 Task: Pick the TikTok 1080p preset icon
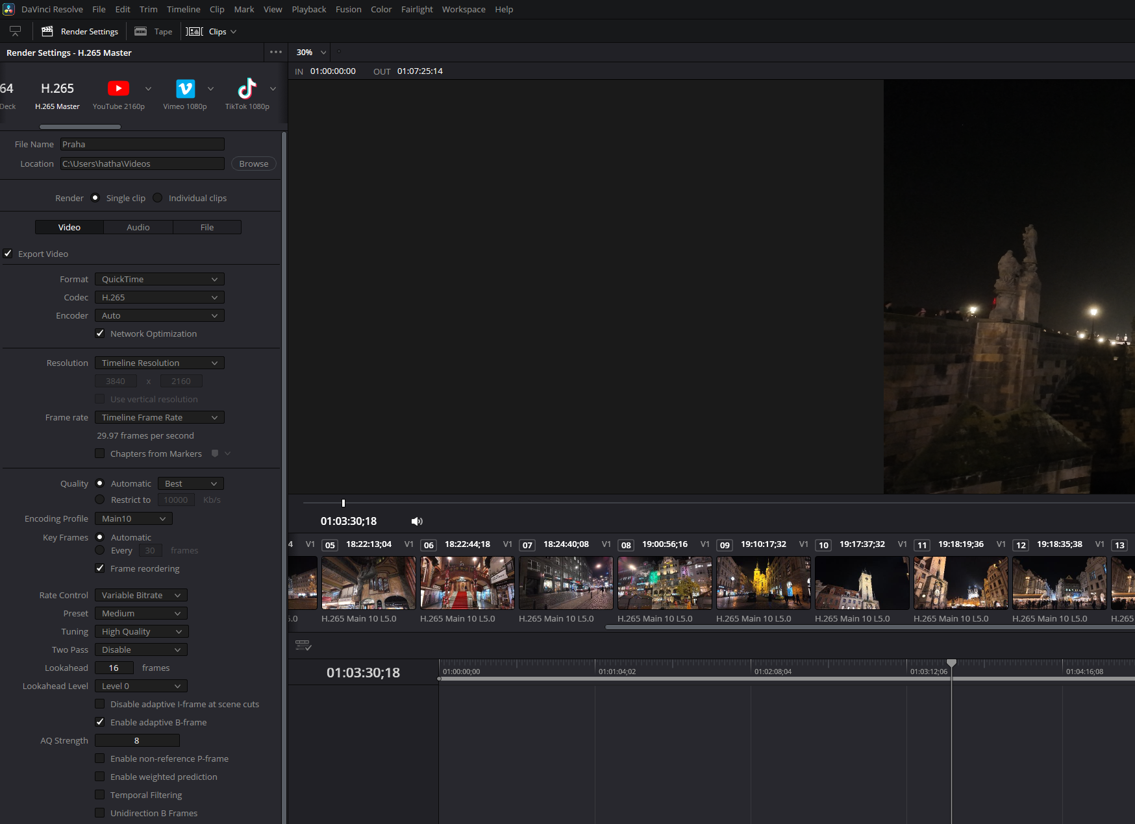(x=247, y=89)
